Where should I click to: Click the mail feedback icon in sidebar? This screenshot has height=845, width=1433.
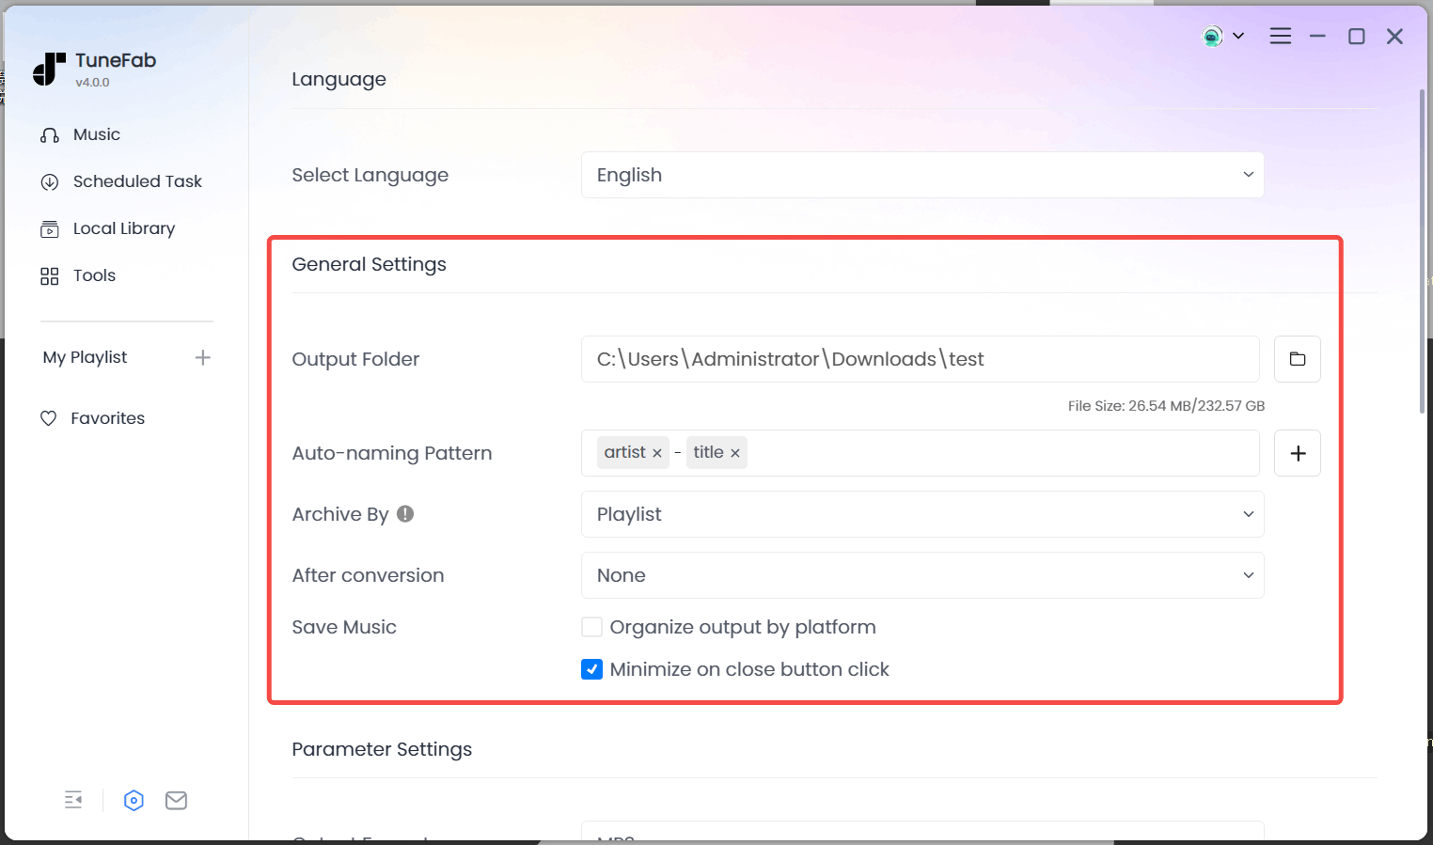[x=176, y=800]
